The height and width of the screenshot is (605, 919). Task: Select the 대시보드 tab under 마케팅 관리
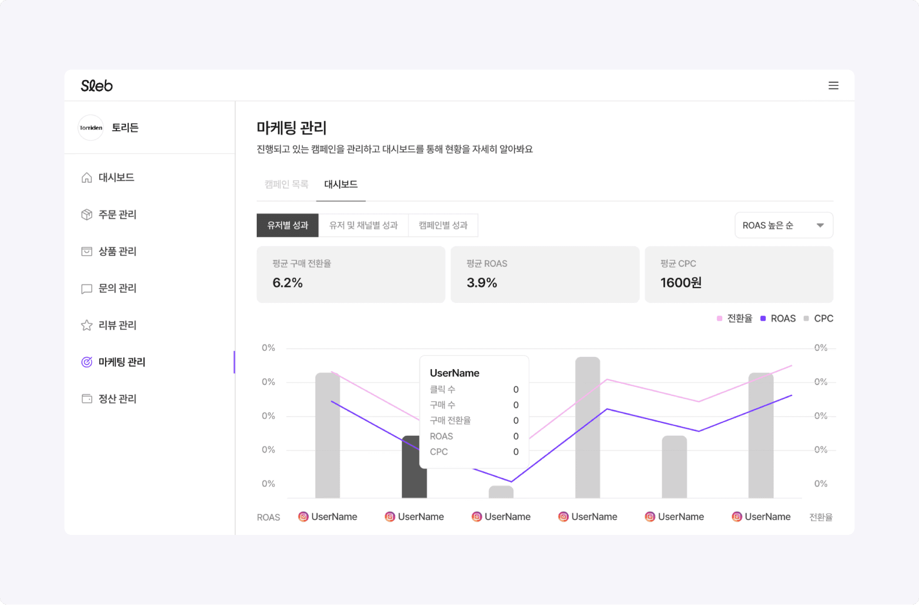coord(341,185)
